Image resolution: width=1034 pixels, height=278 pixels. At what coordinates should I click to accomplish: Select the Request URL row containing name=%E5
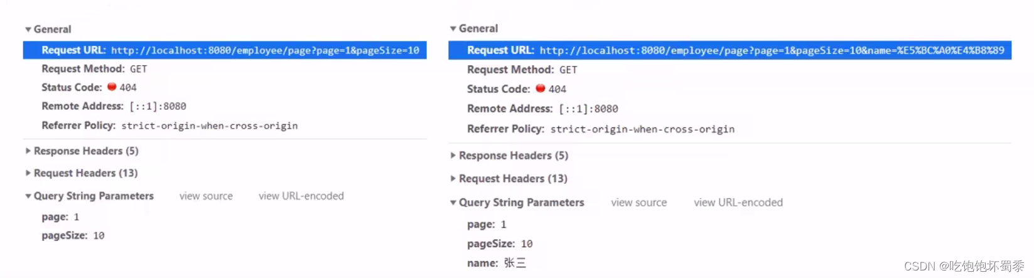coord(730,50)
